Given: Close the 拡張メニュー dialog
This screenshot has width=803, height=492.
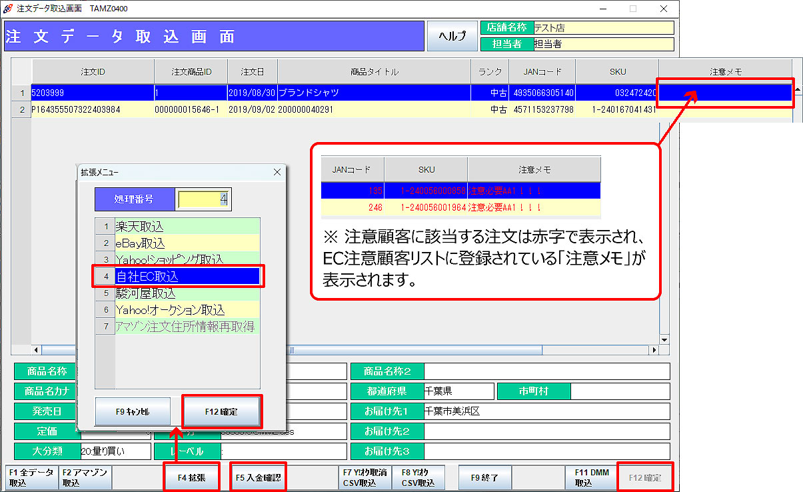Looking at the screenshot, I should pyautogui.click(x=277, y=172).
